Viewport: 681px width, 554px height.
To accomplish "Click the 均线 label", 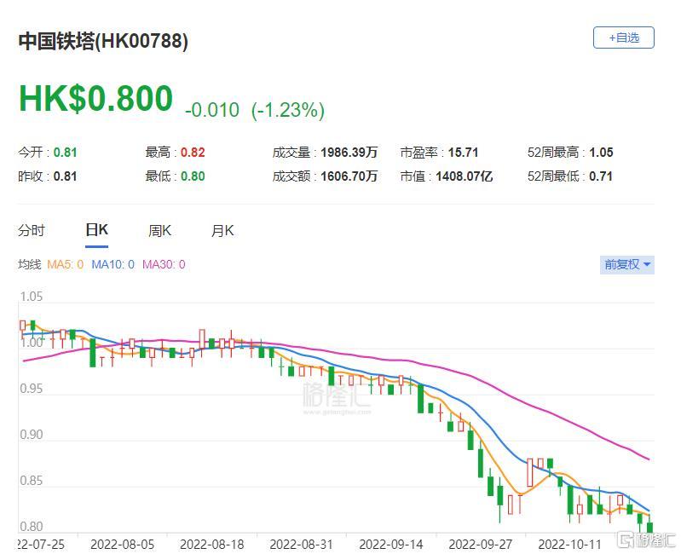I will [x=30, y=264].
